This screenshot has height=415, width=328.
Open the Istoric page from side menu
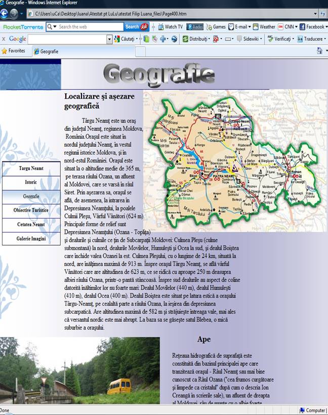tap(31, 182)
